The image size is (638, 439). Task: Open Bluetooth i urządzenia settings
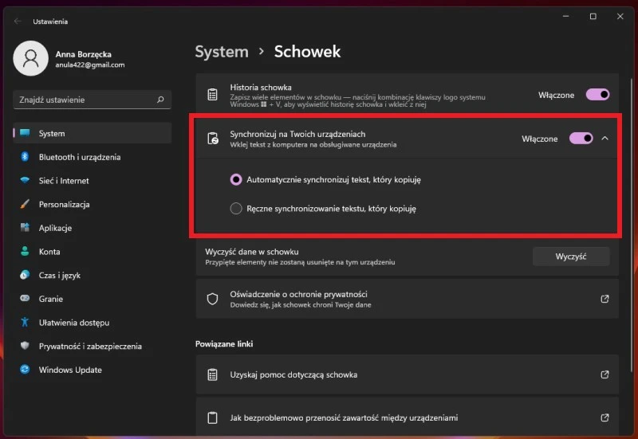93,157
